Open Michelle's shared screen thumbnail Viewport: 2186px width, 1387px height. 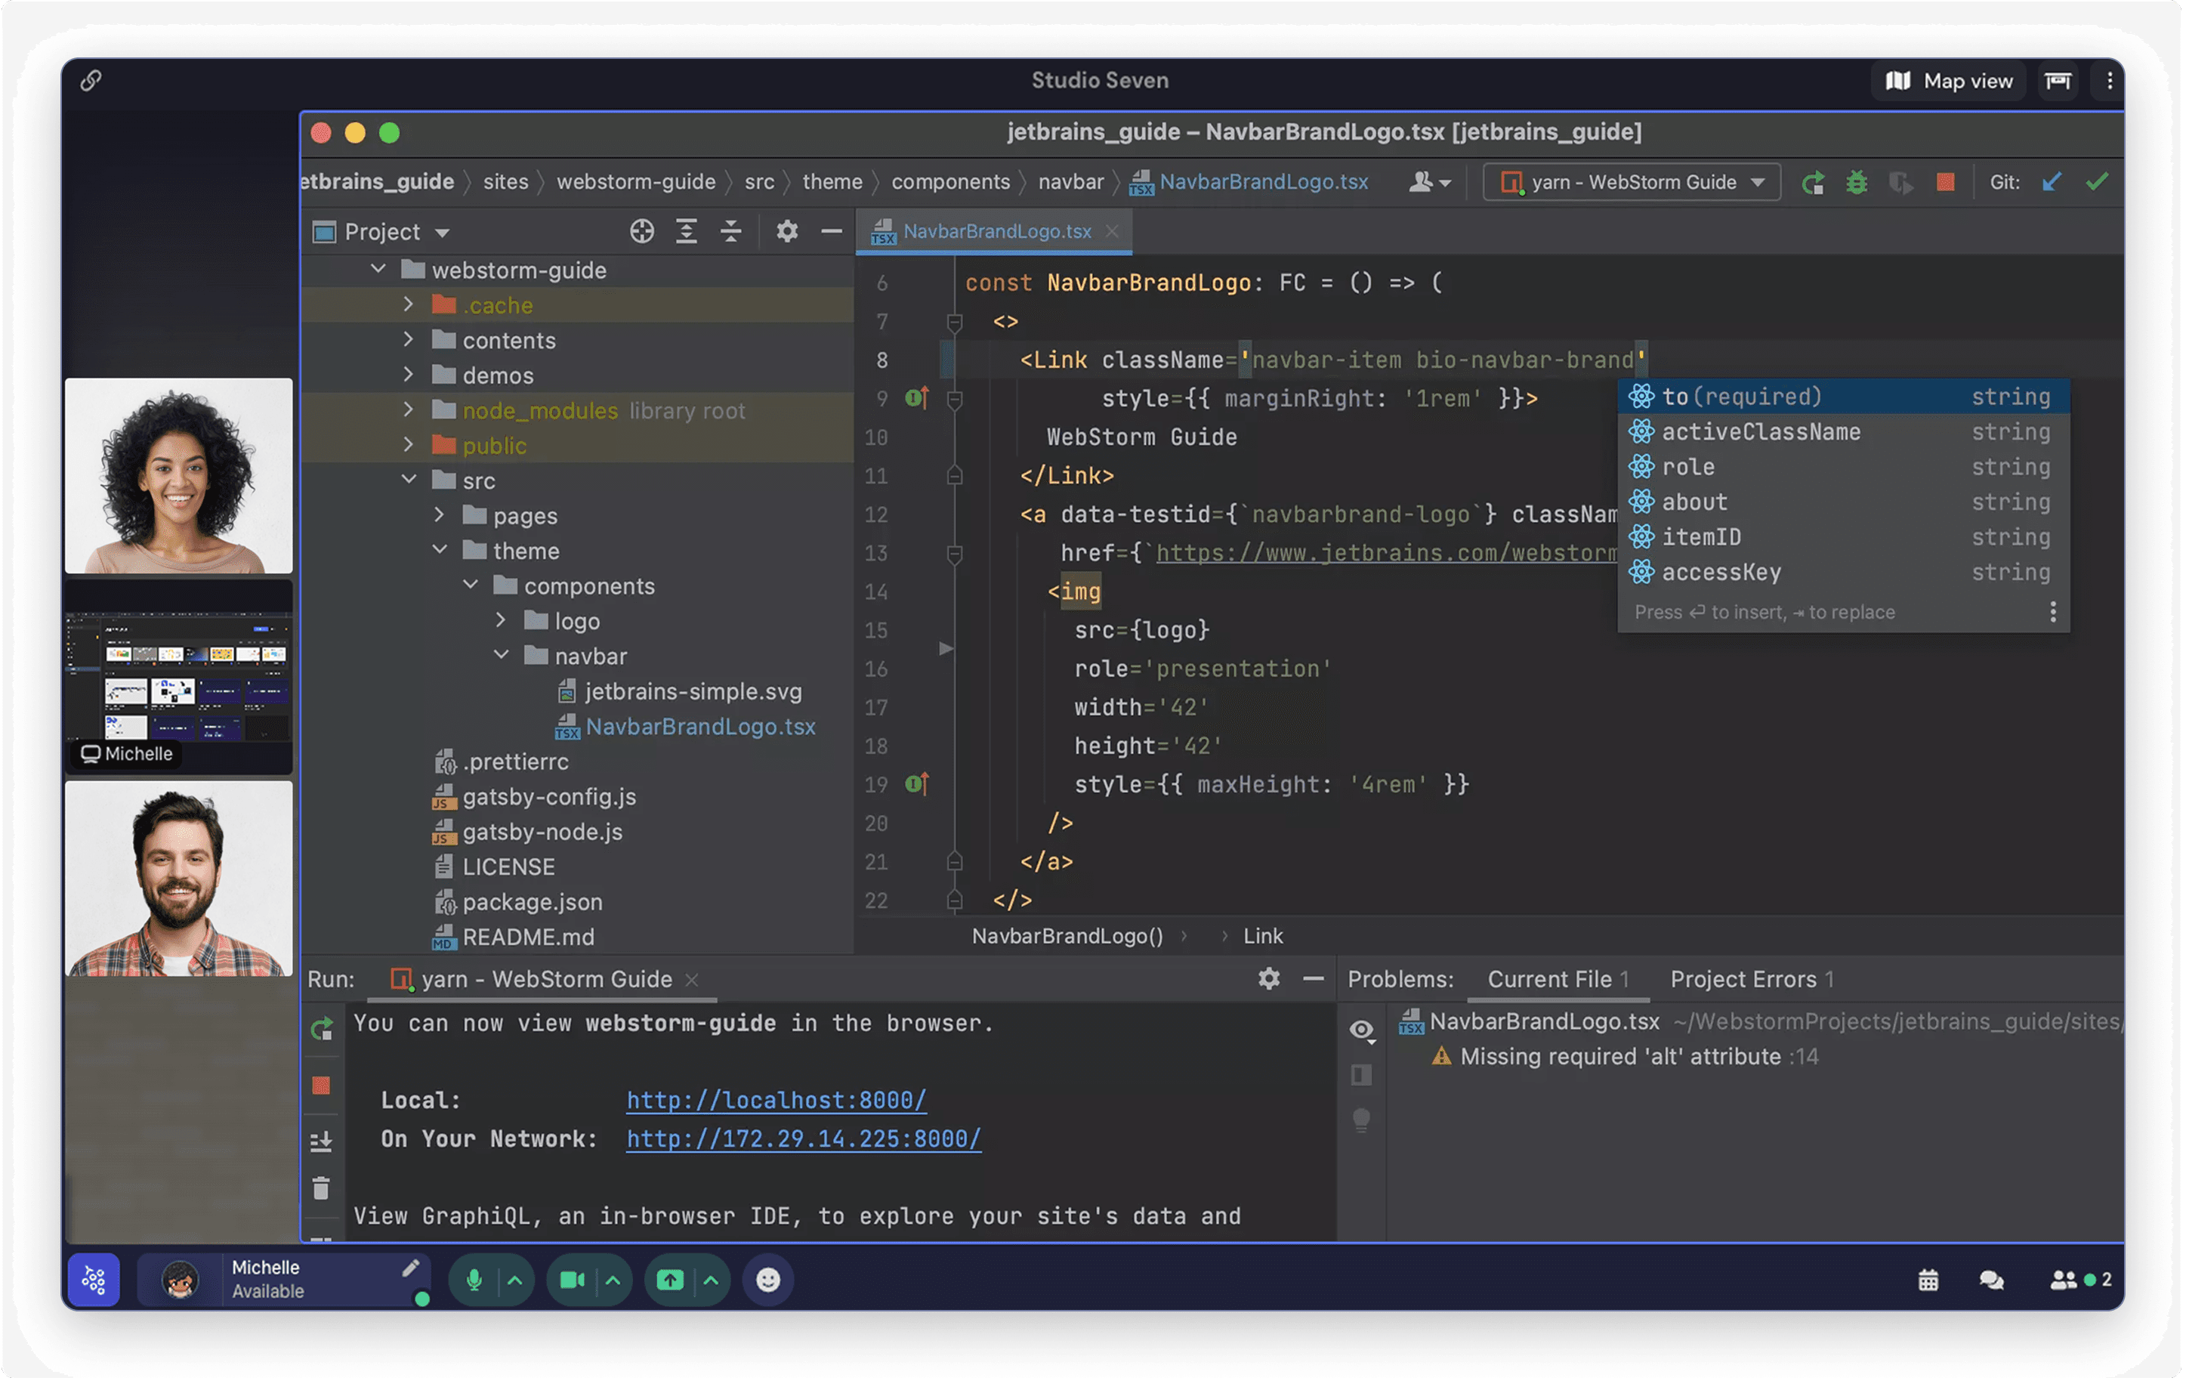pos(179,677)
